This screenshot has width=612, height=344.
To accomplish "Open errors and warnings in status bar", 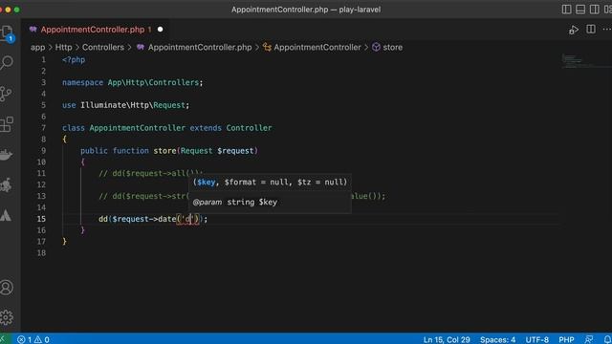I will pos(33,339).
